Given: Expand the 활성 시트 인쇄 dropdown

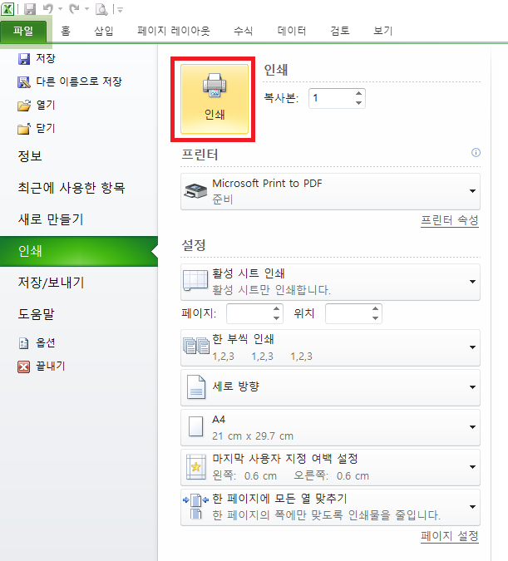Looking at the screenshot, I should tap(330, 282).
